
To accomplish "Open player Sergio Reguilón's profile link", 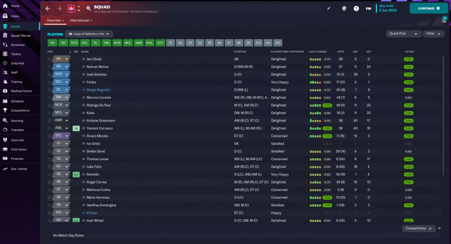I will (x=98, y=90).
